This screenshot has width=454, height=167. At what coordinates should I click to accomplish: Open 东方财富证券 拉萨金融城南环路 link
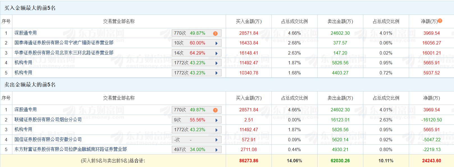(70, 149)
